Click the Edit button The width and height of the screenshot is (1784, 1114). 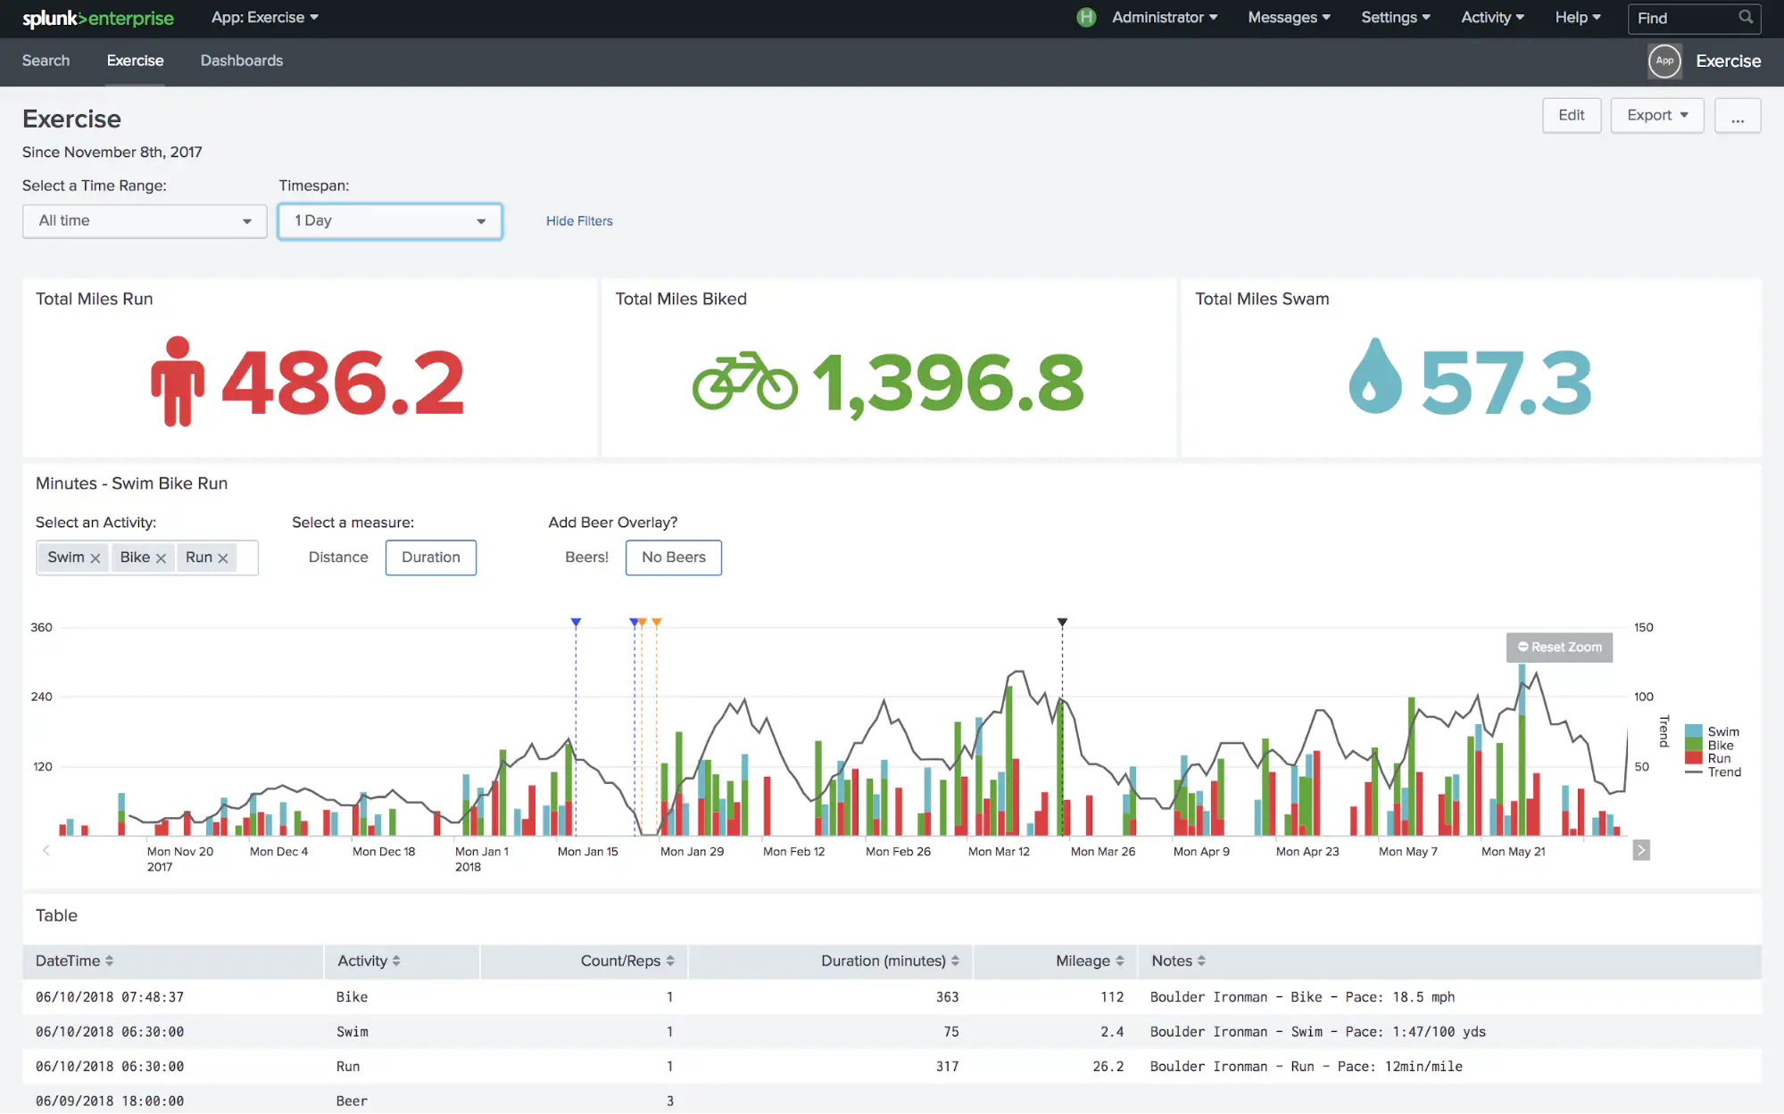[x=1572, y=115]
